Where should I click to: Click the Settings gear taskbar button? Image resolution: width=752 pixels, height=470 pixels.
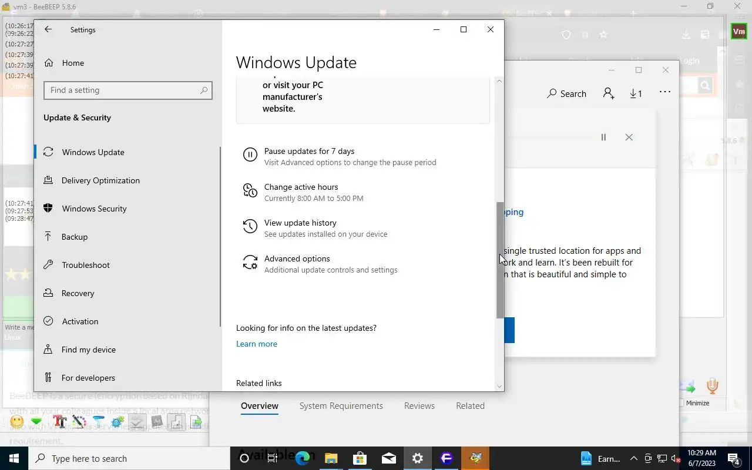click(417, 458)
